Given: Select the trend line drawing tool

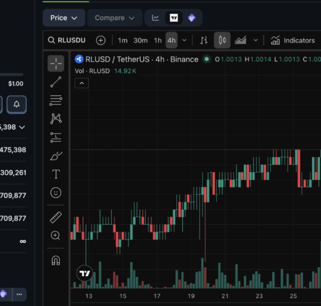Looking at the screenshot, I should (56, 82).
